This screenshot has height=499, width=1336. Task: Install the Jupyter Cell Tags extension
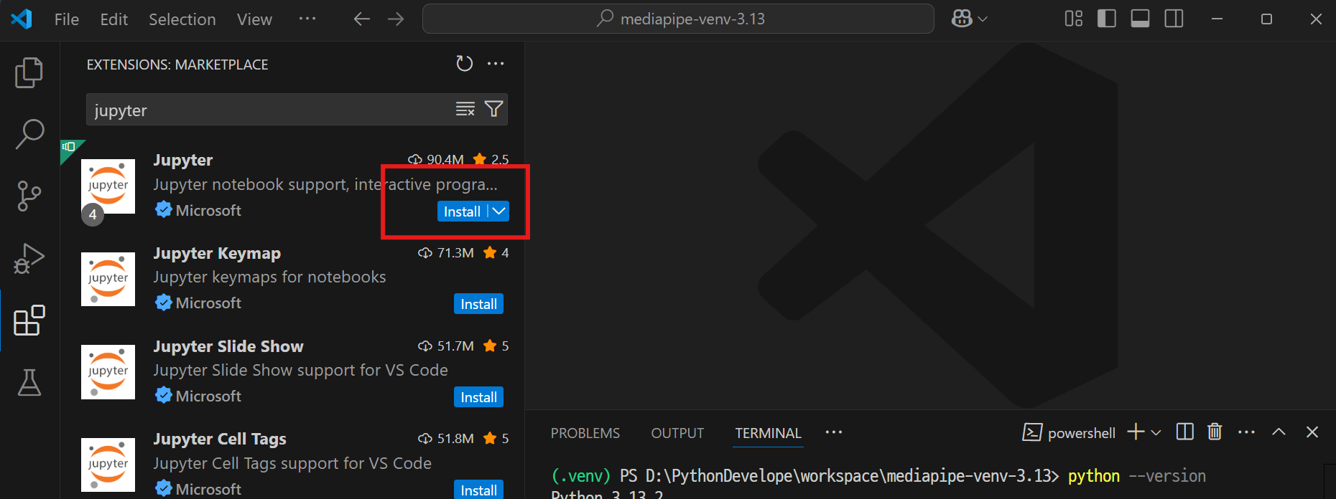(x=478, y=490)
